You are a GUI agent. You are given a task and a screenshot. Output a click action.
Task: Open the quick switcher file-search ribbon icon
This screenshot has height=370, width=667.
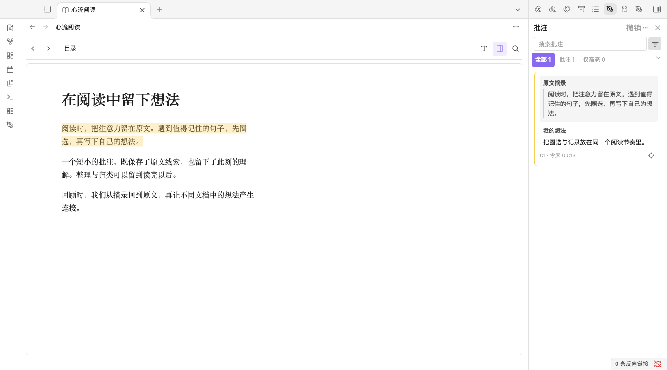point(10,28)
